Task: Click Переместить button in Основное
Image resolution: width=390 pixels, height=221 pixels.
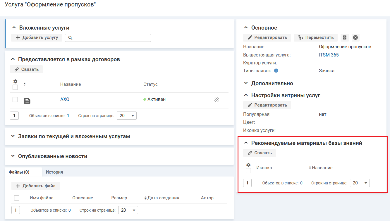Action: [316, 37]
